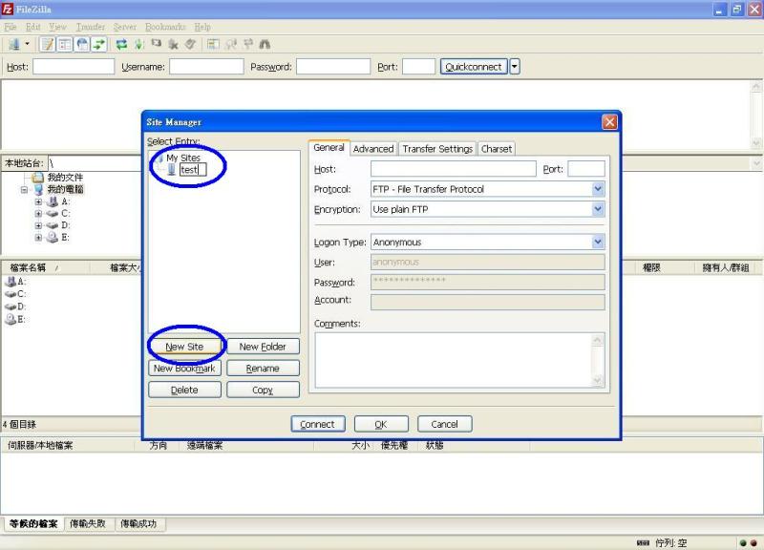Switch to the Charset tab
Viewport: 764px width, 550px height.
[x=497, y=149]
